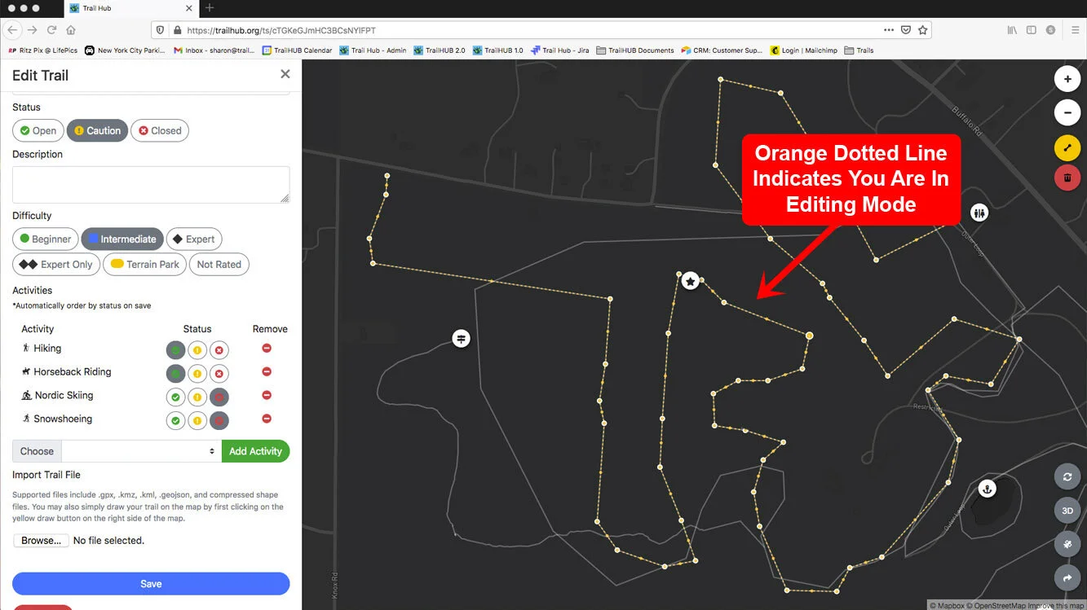Set Snowshoeing status to caution
1087x610 pixels.
pyautogui.click(x=197, y=421)
